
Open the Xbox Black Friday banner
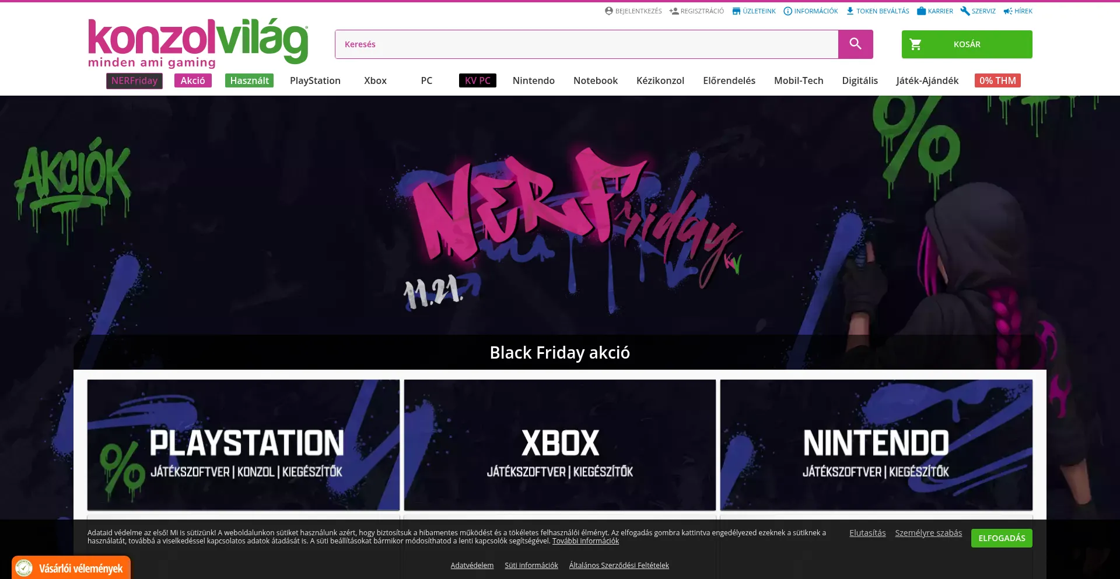coord(560,445)
